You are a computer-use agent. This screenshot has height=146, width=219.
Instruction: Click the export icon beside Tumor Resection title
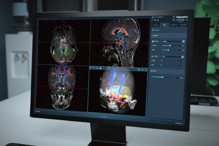(x=174, y=17)
